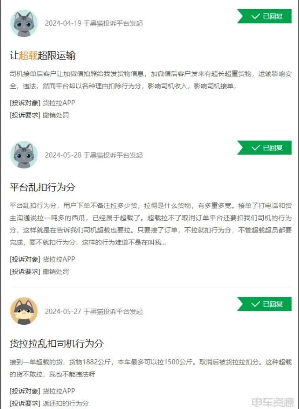Click the 已回复 badge on the 2024-05-28 complaint
This screenshot has height=409, width=299.
click(x=264, y=148)
